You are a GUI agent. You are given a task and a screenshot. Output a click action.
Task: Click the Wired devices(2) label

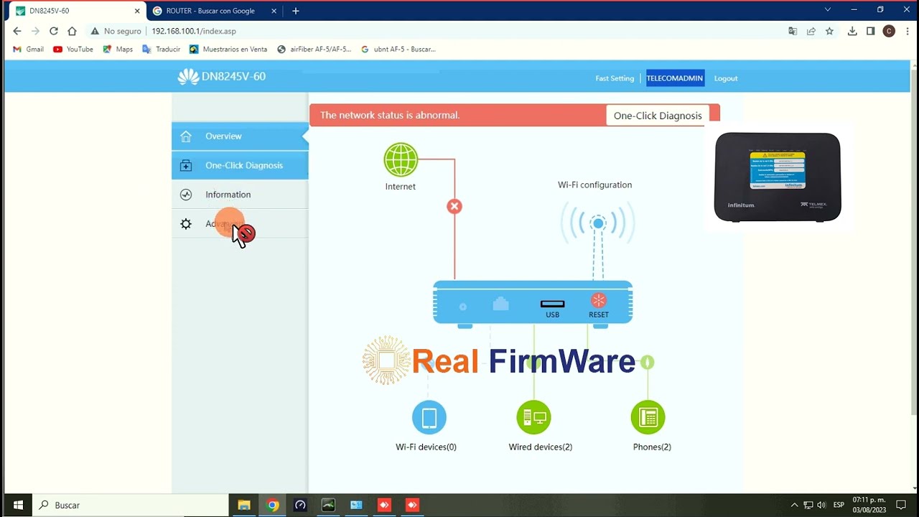pyautogui.click(x=541, y=447)
